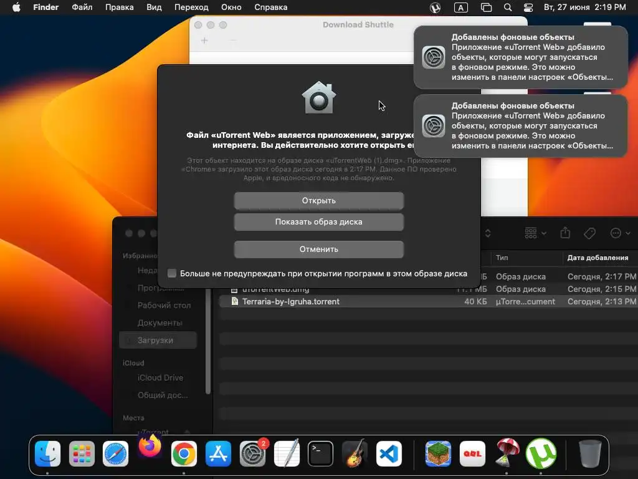Click the Открыть button in dialog
The height and width of the screenshot is (479, 638).
[x=318, y=201]
